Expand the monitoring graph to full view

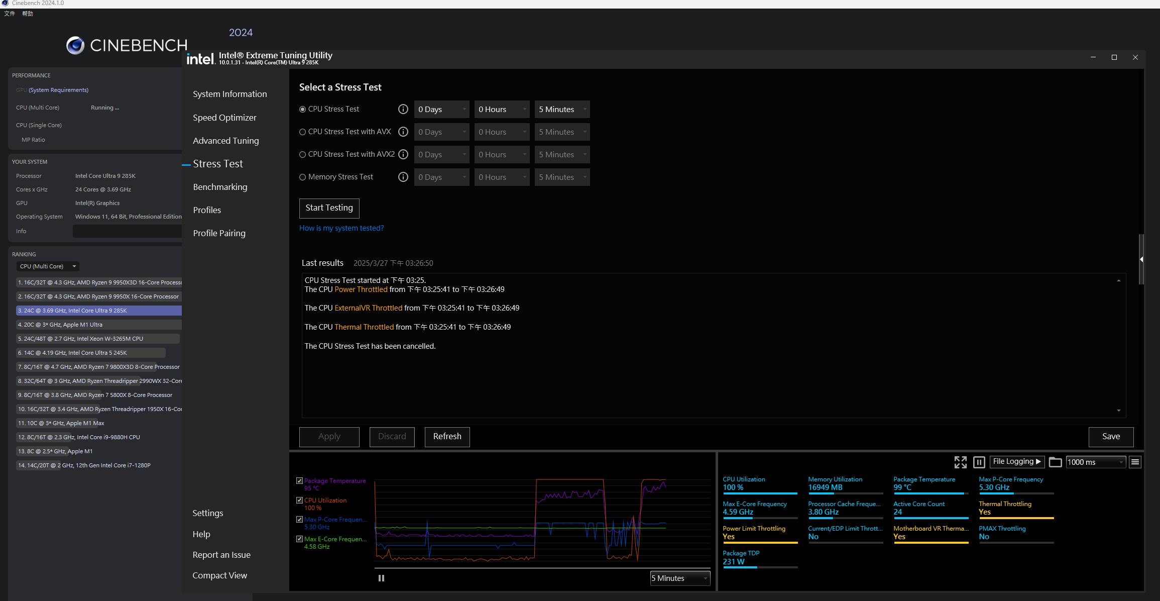pyautogui.click(x=960, y=462)
